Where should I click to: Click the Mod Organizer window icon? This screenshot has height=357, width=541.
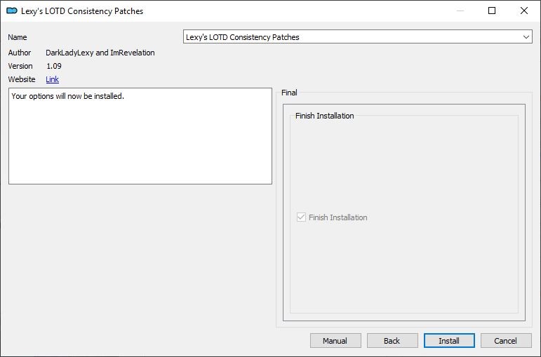pyautogui.click(x=12, y=11)
